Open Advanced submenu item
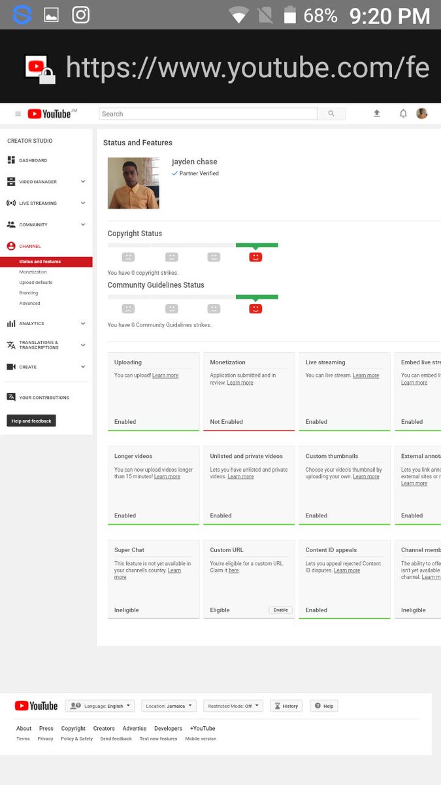 (29, 304)
